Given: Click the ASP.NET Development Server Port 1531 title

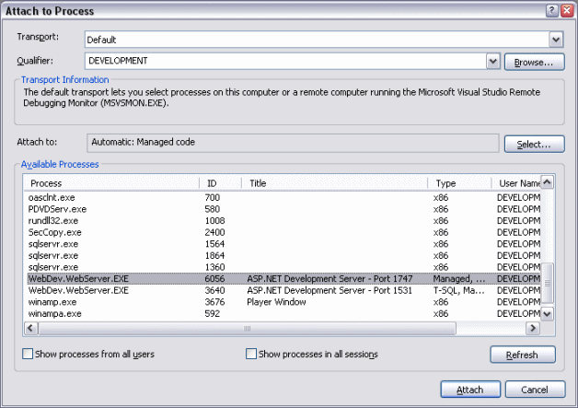Looking at the screenshot, I should point(329,290).
